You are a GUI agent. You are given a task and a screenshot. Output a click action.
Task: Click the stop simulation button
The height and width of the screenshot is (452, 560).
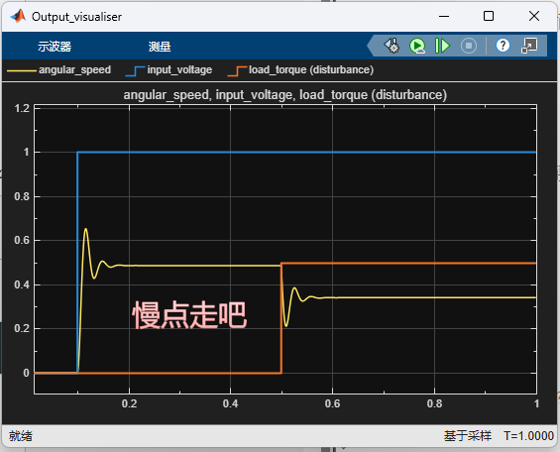click(x=469, y=46)
